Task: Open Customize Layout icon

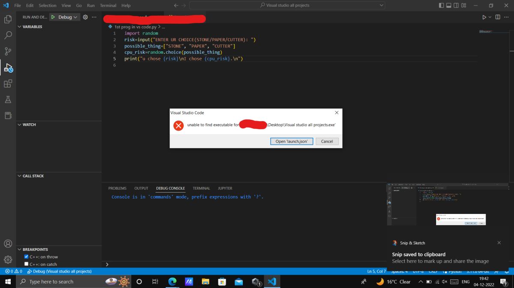Action: coord(463,6)
